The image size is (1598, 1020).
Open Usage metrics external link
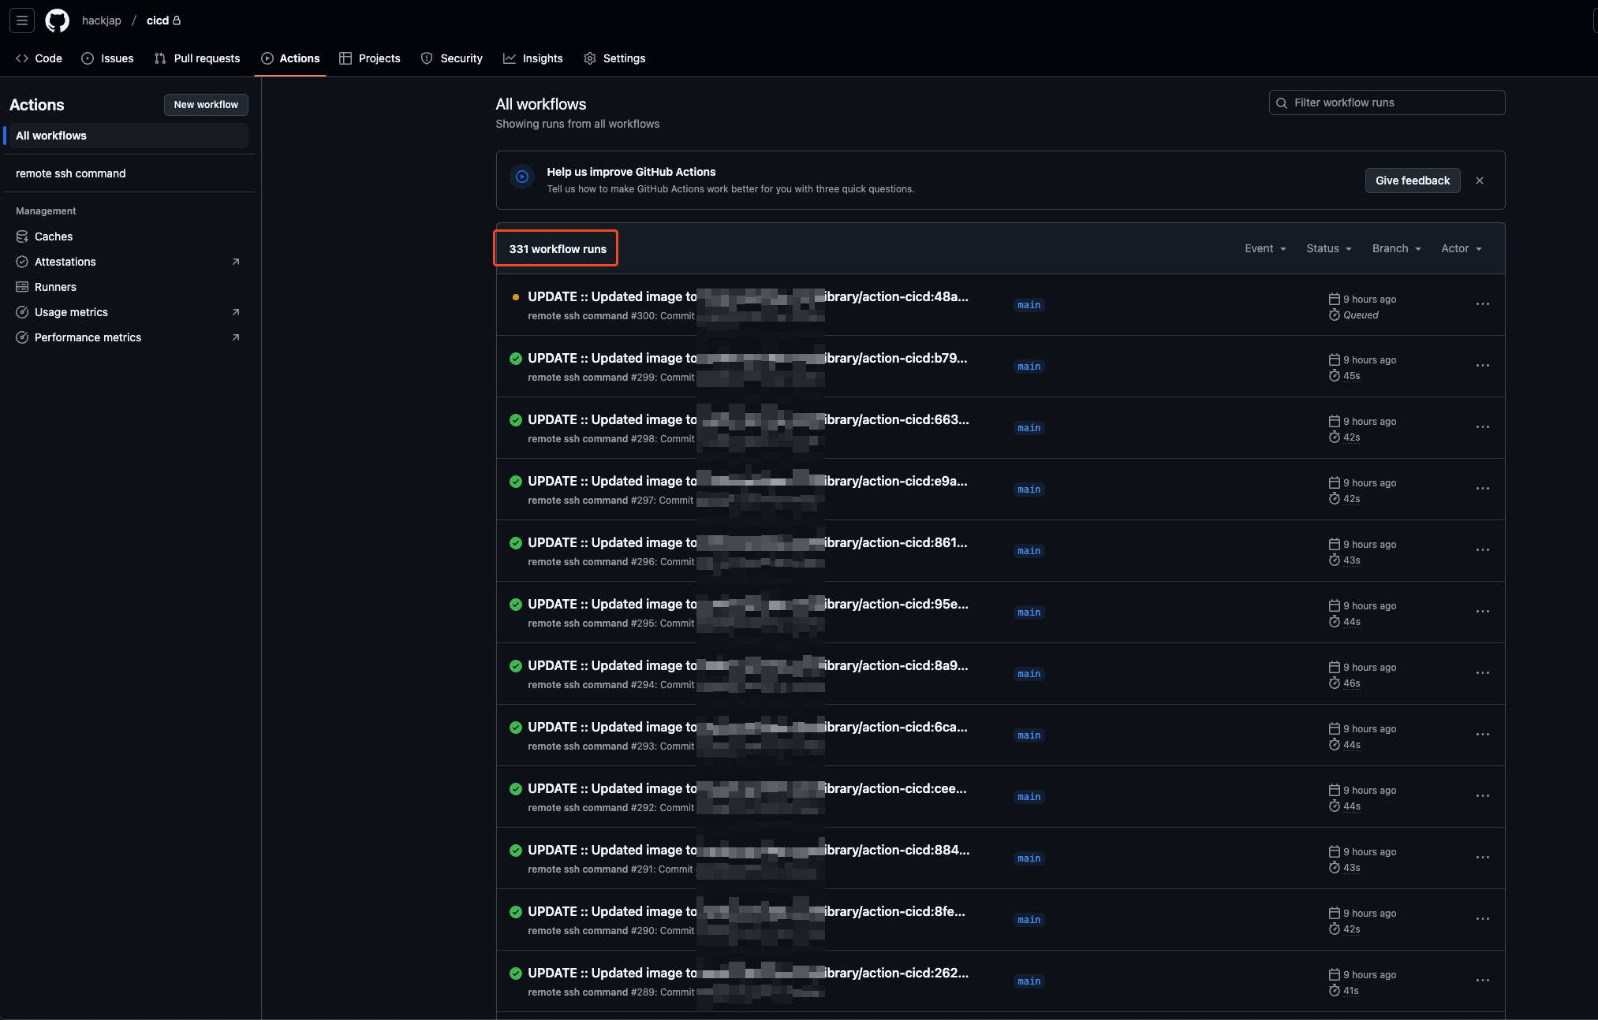click(71, 312)
